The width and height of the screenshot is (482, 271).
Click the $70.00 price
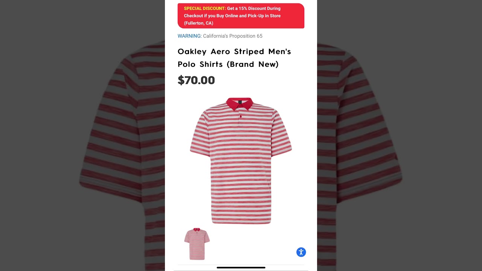[x=196, y=80]
